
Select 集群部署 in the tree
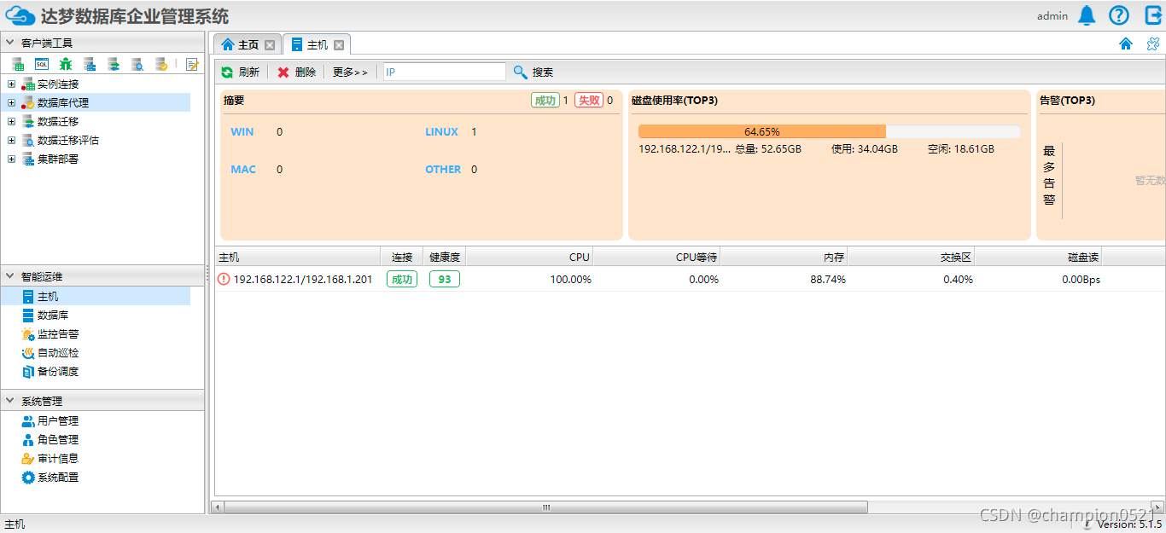click(x=58, y=159)
